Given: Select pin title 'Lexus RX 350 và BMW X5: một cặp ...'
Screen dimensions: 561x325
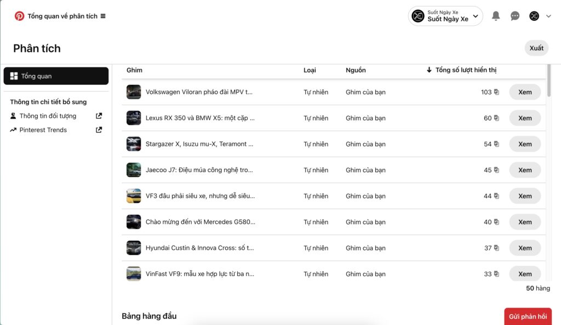Looking at the screenshot, I should point(200,118).
